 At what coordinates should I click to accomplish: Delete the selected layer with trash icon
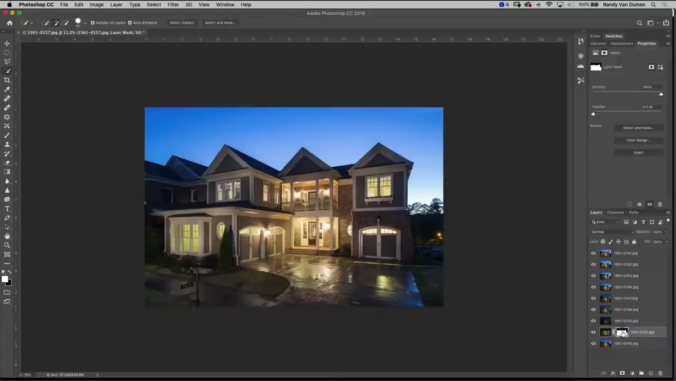point(660,373)
